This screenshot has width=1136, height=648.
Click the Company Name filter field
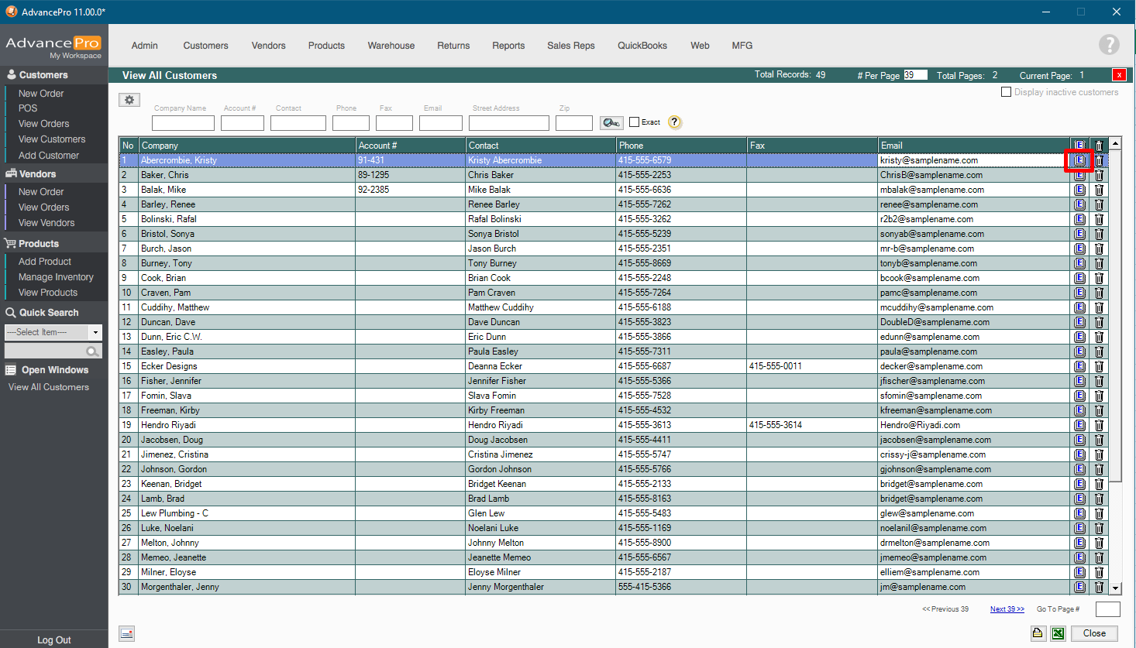pos(183,123)
